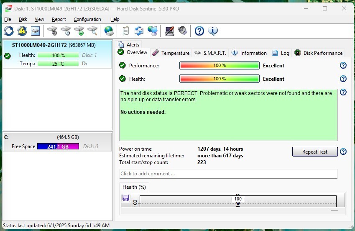Click the blue Refresh arrows toolbar icon
The image size is (355, 231).
(x=9, y=31)
